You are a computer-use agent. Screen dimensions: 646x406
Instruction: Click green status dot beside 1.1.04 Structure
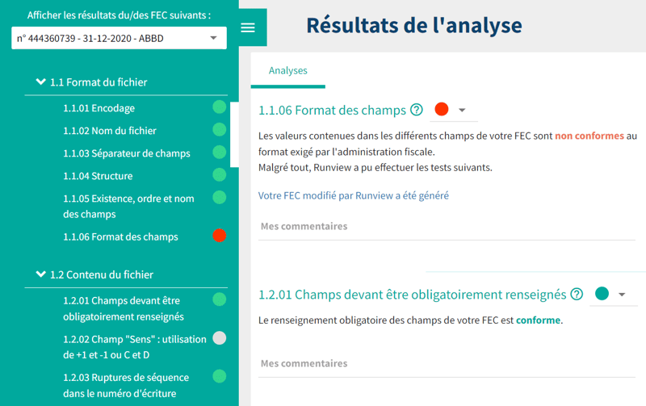pos(219,175)
